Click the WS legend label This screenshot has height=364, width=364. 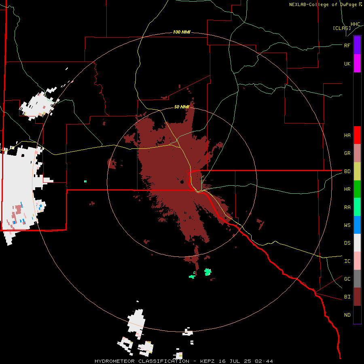[x=347, y=225]
